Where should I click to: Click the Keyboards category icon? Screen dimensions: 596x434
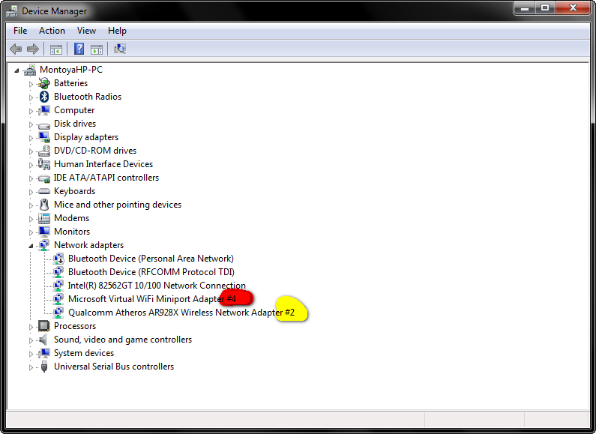44,191
